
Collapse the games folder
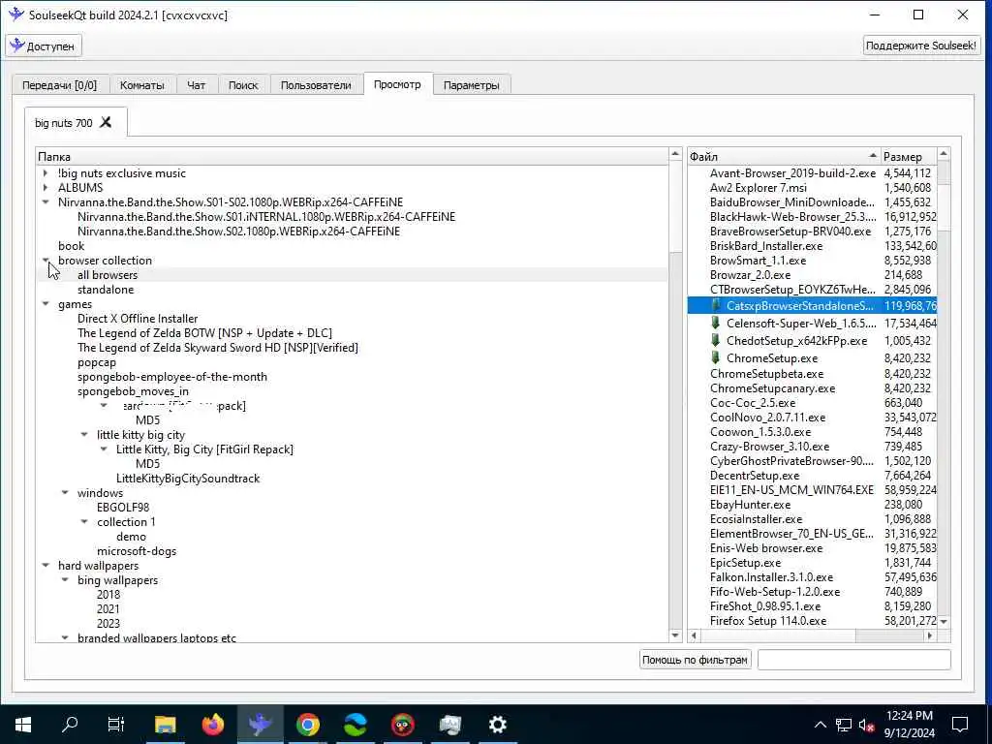point(46,303)
